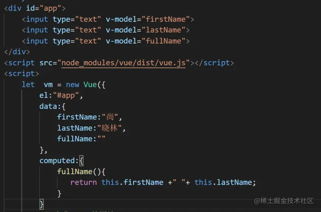Click the firstName:"尚" data entry
This screenshot has width=321, height=212.
(x=89, y=117)
